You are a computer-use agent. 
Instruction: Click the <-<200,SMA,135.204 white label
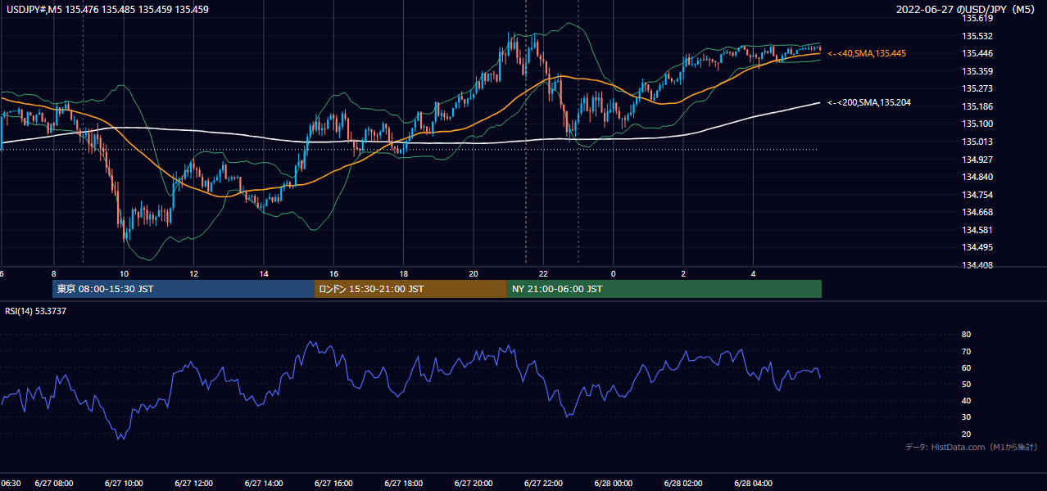pyautogui.click(x=868, y=102)
